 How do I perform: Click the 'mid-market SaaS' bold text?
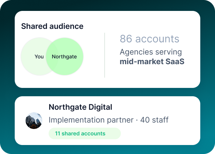[x=152, y=62]
